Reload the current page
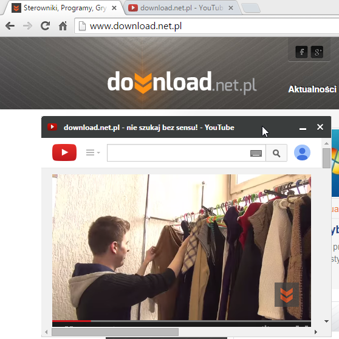339x339 pixels. pyautogui.click(x=45, y=26)
